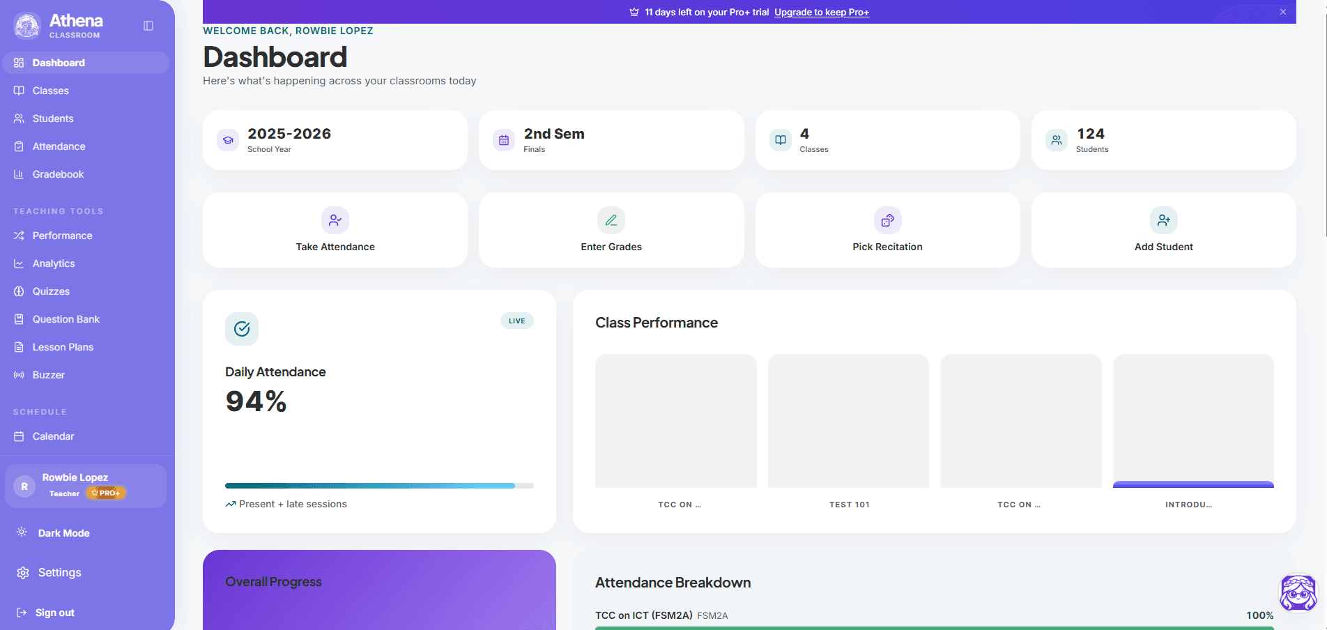Screen dimensions: 1327x630
Task: Click the LIVE badge
Action: 517,321
